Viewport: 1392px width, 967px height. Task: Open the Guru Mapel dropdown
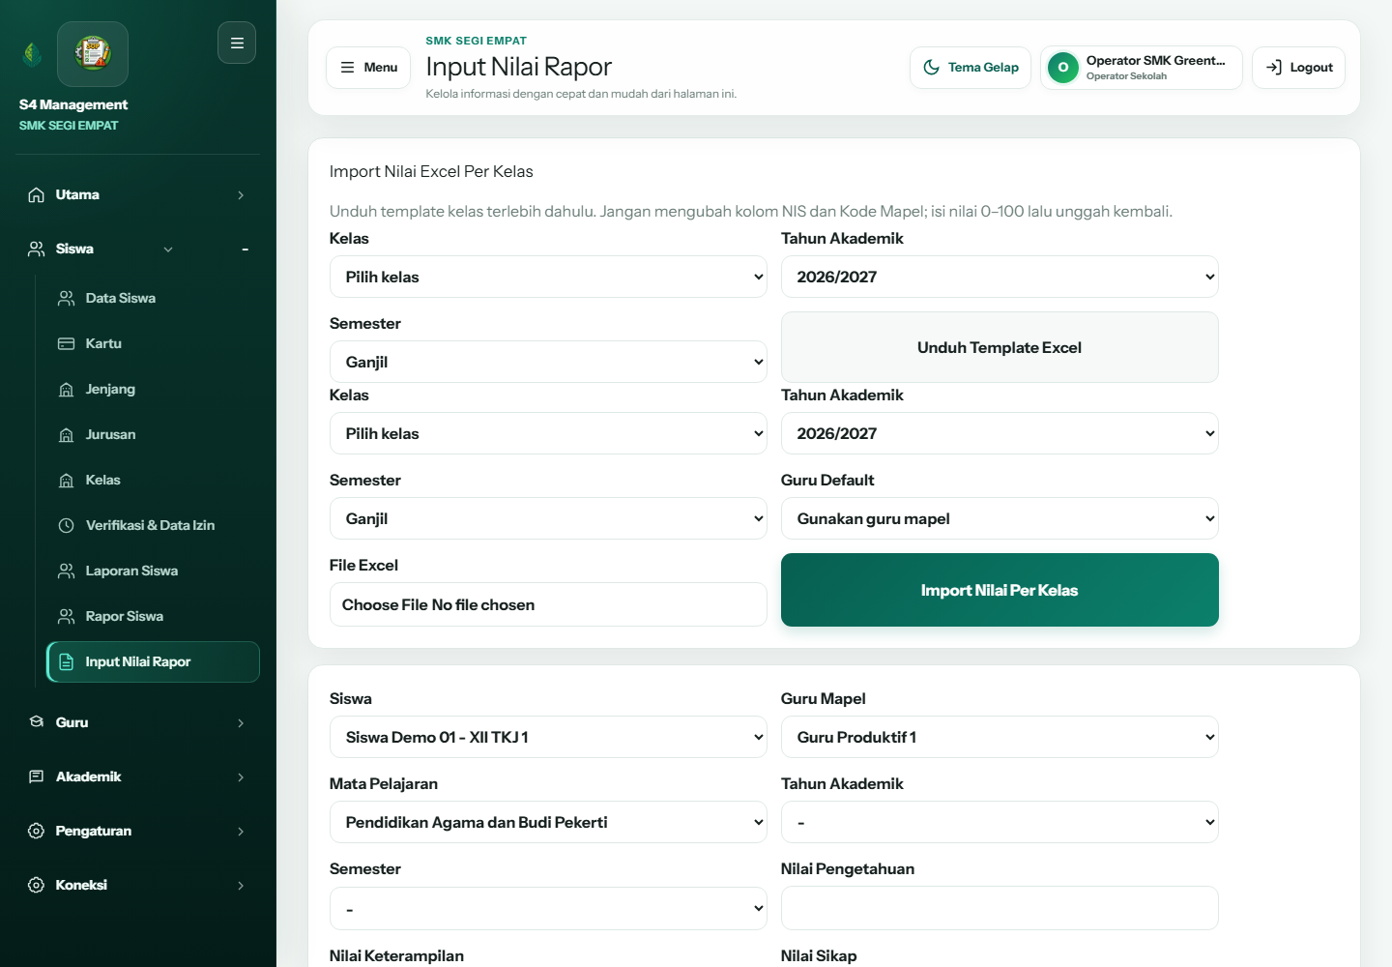[1000, 737]
